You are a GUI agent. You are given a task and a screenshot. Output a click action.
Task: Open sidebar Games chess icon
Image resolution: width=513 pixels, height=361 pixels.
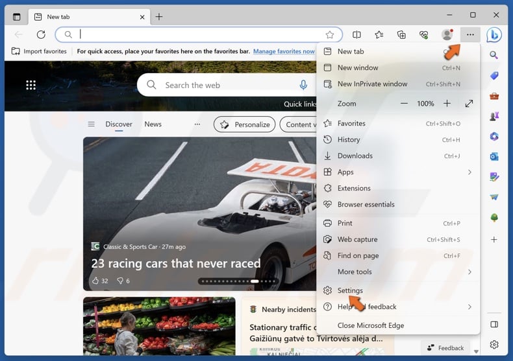494,116
